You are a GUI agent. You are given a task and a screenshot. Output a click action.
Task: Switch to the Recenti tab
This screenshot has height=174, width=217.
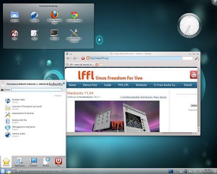46,162
